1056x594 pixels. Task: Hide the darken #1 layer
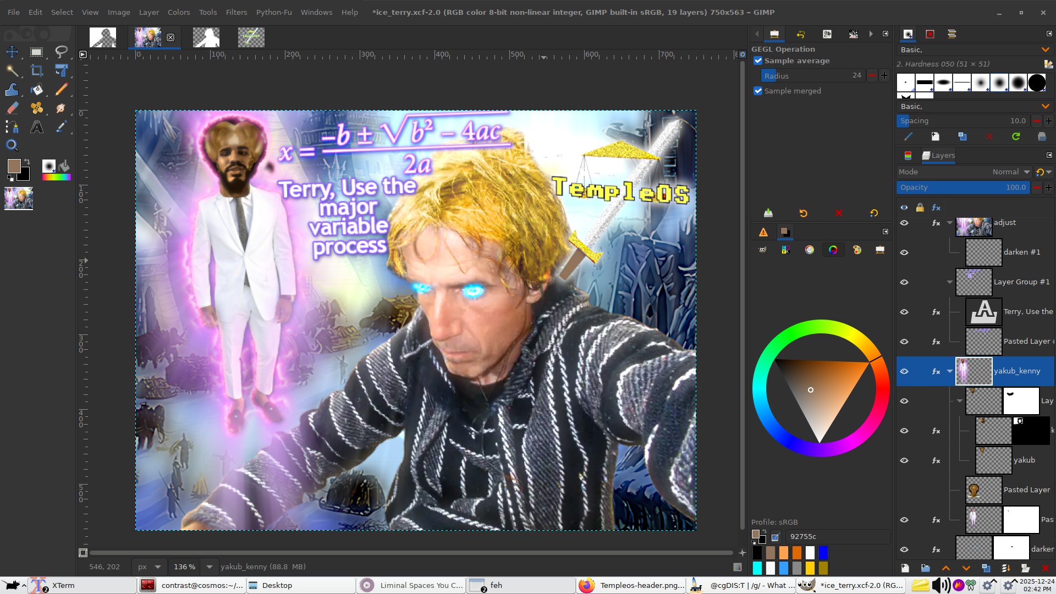point(904,252)
